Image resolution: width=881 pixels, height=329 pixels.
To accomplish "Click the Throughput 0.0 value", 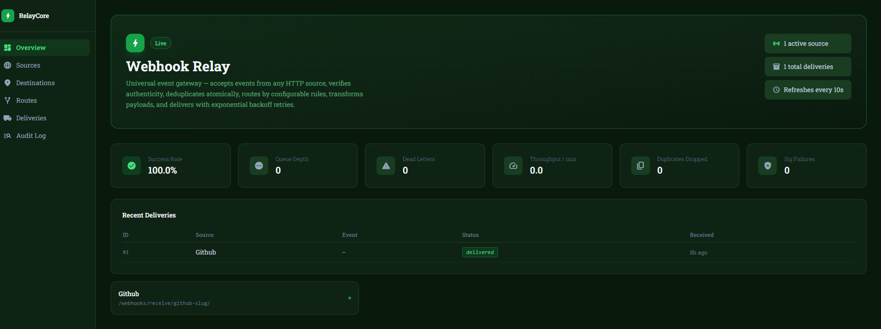I will pyautogui.click(x=536, y=170).
